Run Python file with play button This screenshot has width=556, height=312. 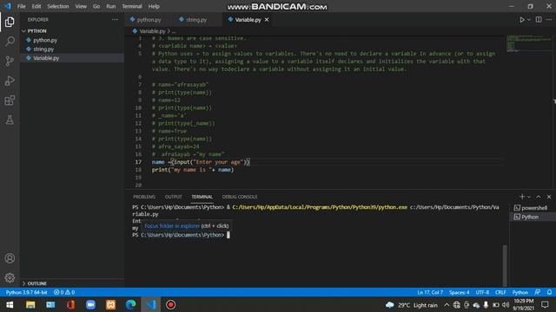[522, 20]
